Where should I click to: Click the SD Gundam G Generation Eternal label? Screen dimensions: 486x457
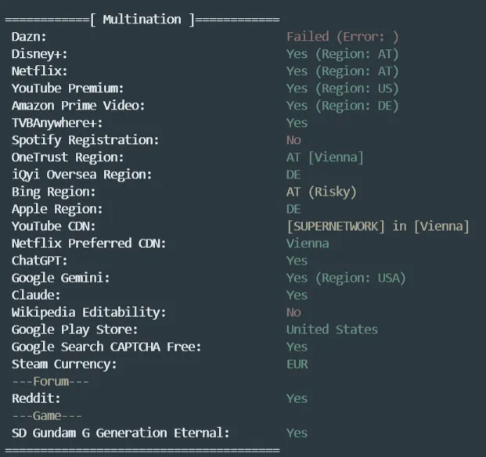[121, 433]
